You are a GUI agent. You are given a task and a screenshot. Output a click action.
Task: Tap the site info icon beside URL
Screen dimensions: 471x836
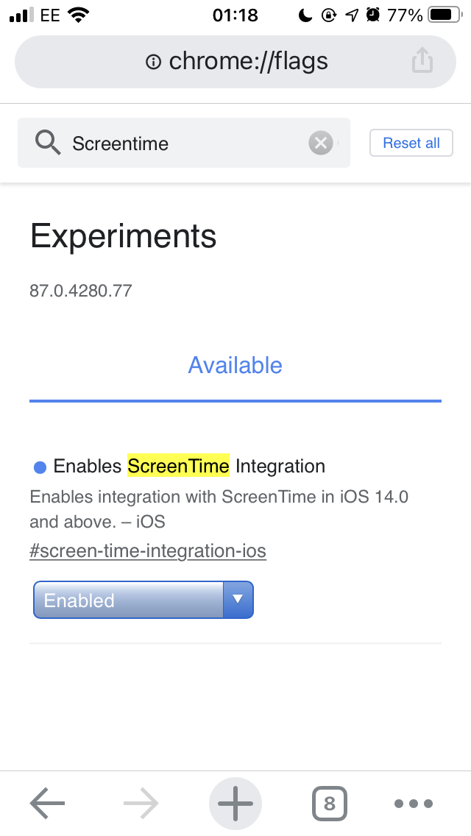point(153,62)
